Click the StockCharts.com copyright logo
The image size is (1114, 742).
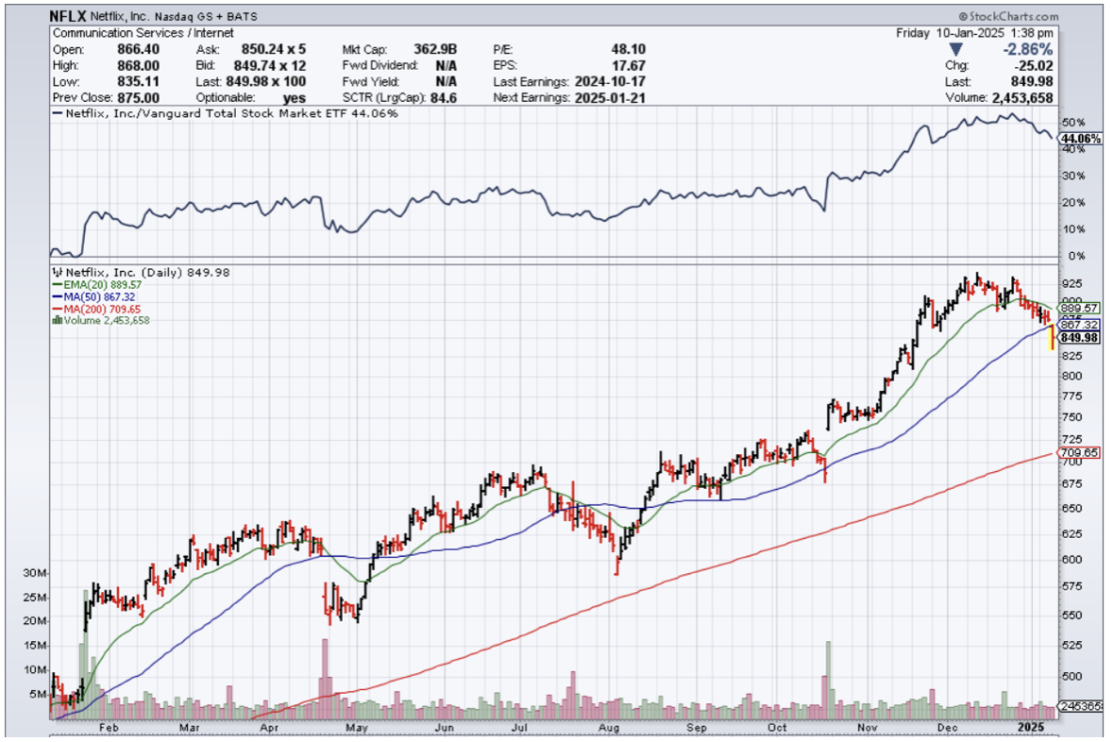click(x=1007, y=16)
